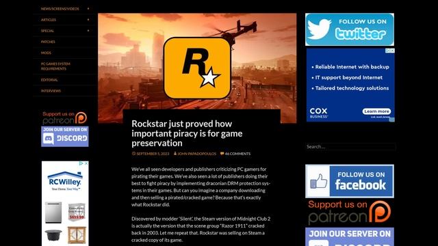Click the Cox Business logo in the ad

point(319,113)
